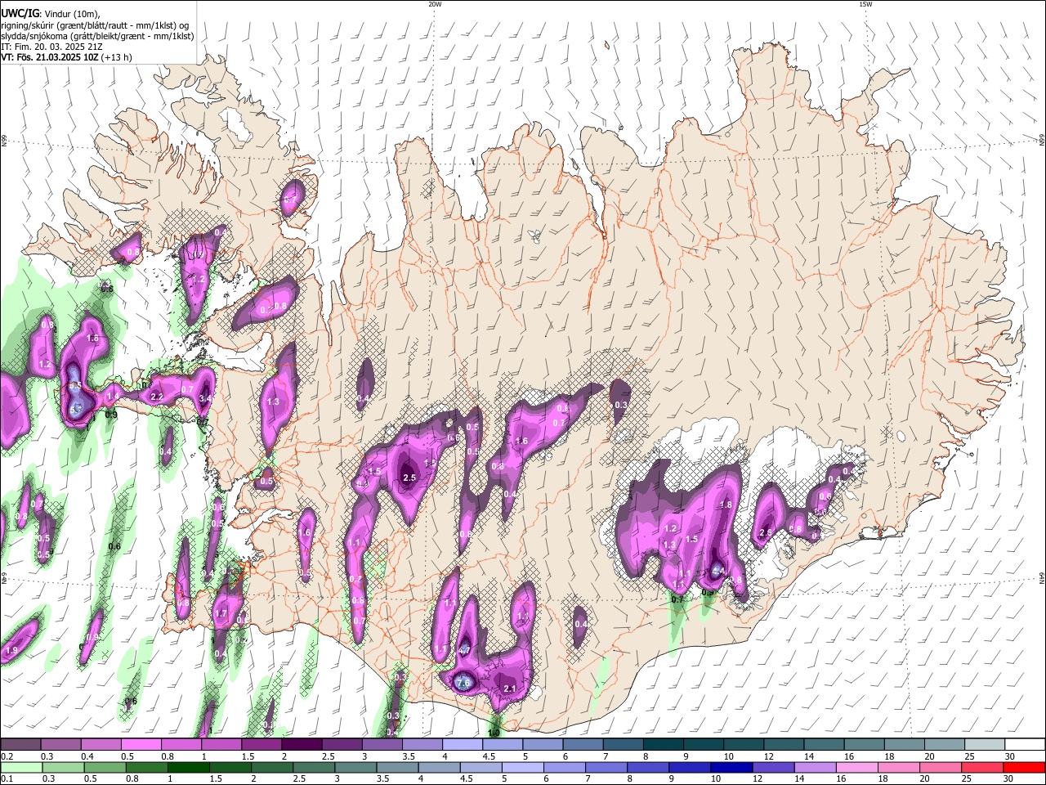Click the bold 'UWC/IG' title text
The image size is (1046, 785).
click(x=20, y=12)
